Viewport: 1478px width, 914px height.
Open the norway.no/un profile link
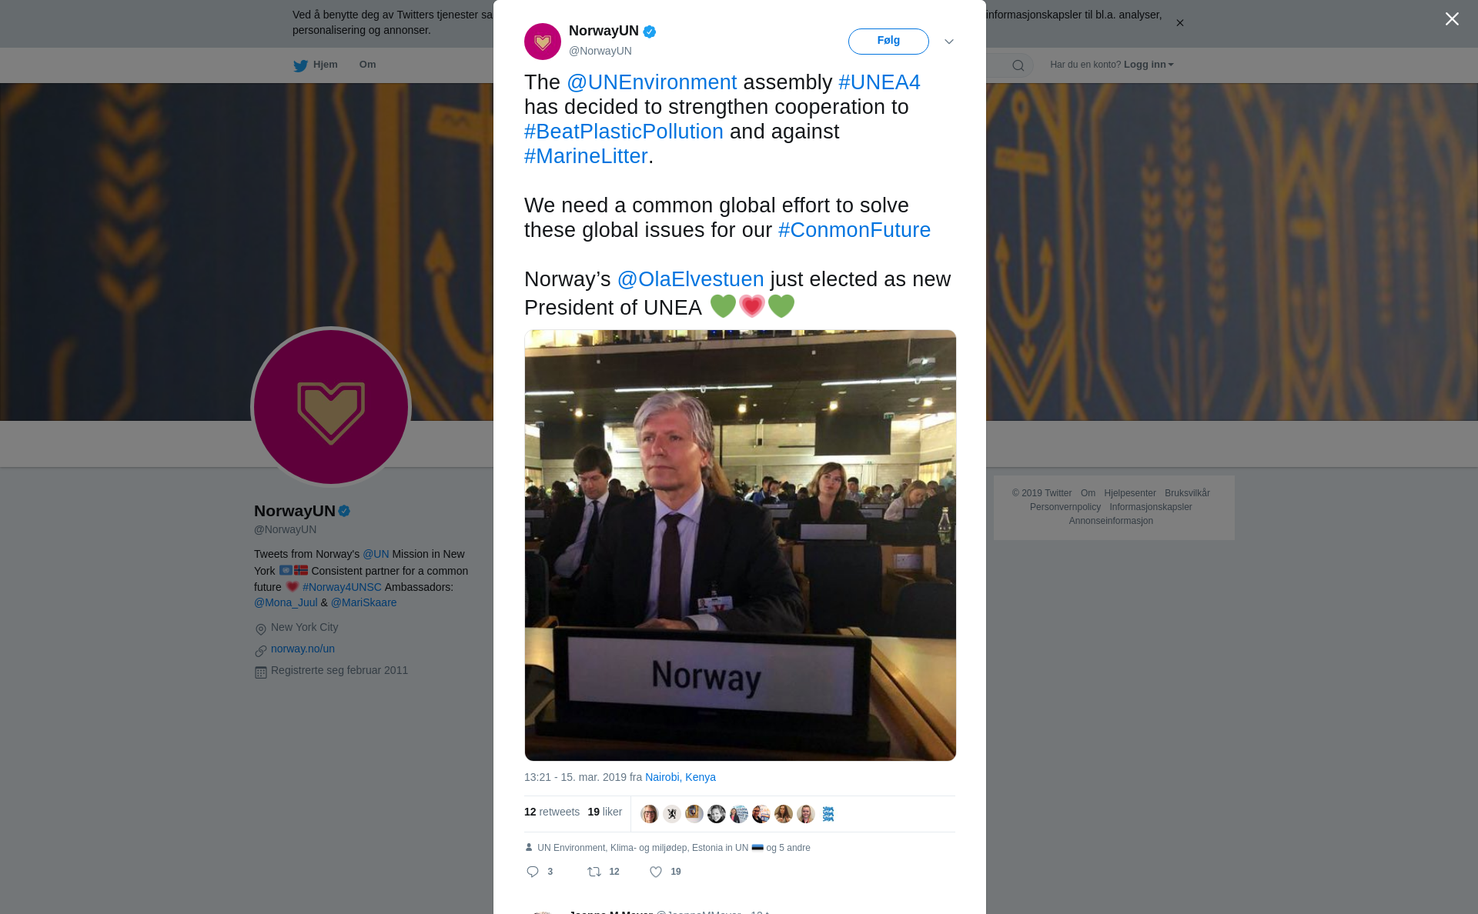(303, 649)
